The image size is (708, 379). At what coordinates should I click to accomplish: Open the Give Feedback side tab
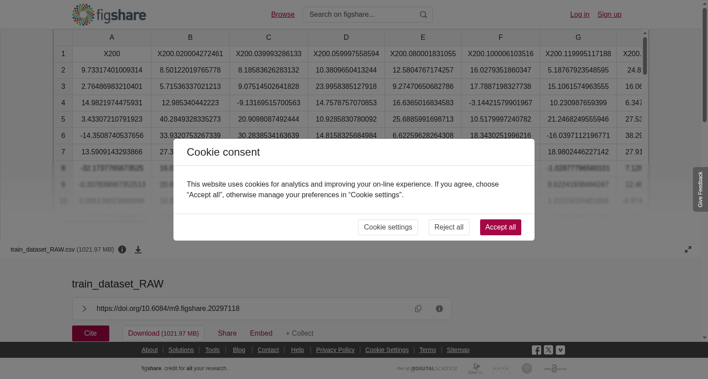(x=700, y=189)
